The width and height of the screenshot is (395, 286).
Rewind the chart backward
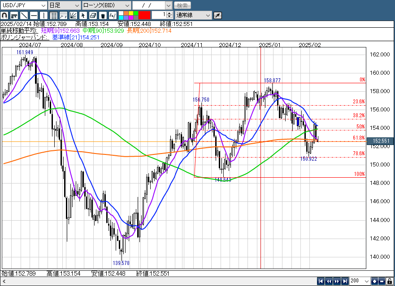click(329, 281)
